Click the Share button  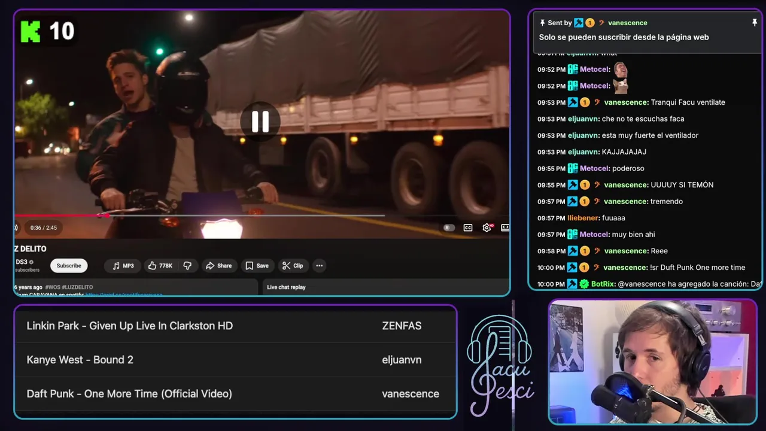218,266
